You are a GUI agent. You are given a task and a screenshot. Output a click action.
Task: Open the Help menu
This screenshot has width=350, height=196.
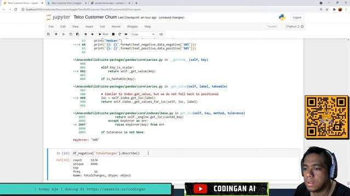pyautogui.click(x=148, y=27)
